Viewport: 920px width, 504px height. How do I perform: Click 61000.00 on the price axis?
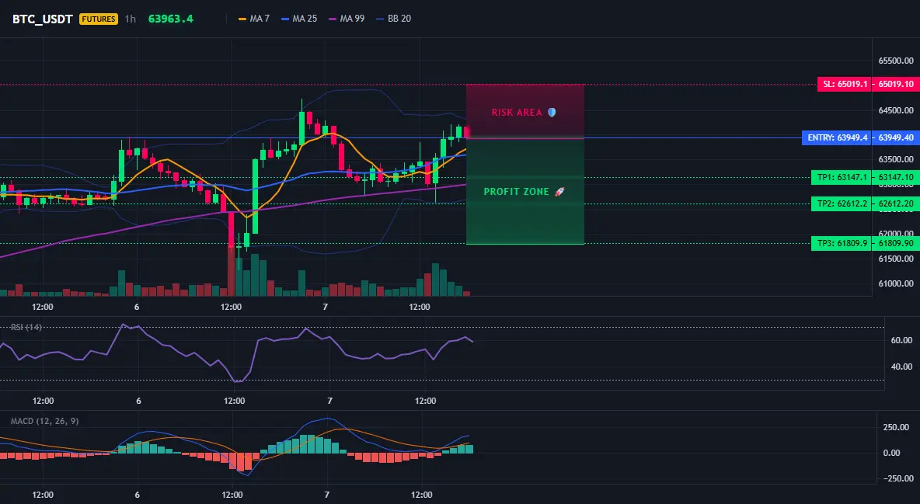point(896,283)
